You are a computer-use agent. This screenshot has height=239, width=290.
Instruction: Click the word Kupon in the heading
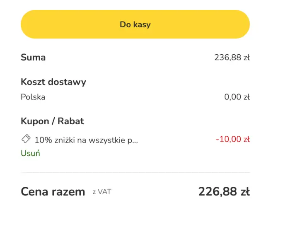pyautogui.click(x=34, y=121)
